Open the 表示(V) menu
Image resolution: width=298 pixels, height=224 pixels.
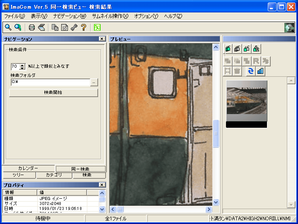click(39, 16)
